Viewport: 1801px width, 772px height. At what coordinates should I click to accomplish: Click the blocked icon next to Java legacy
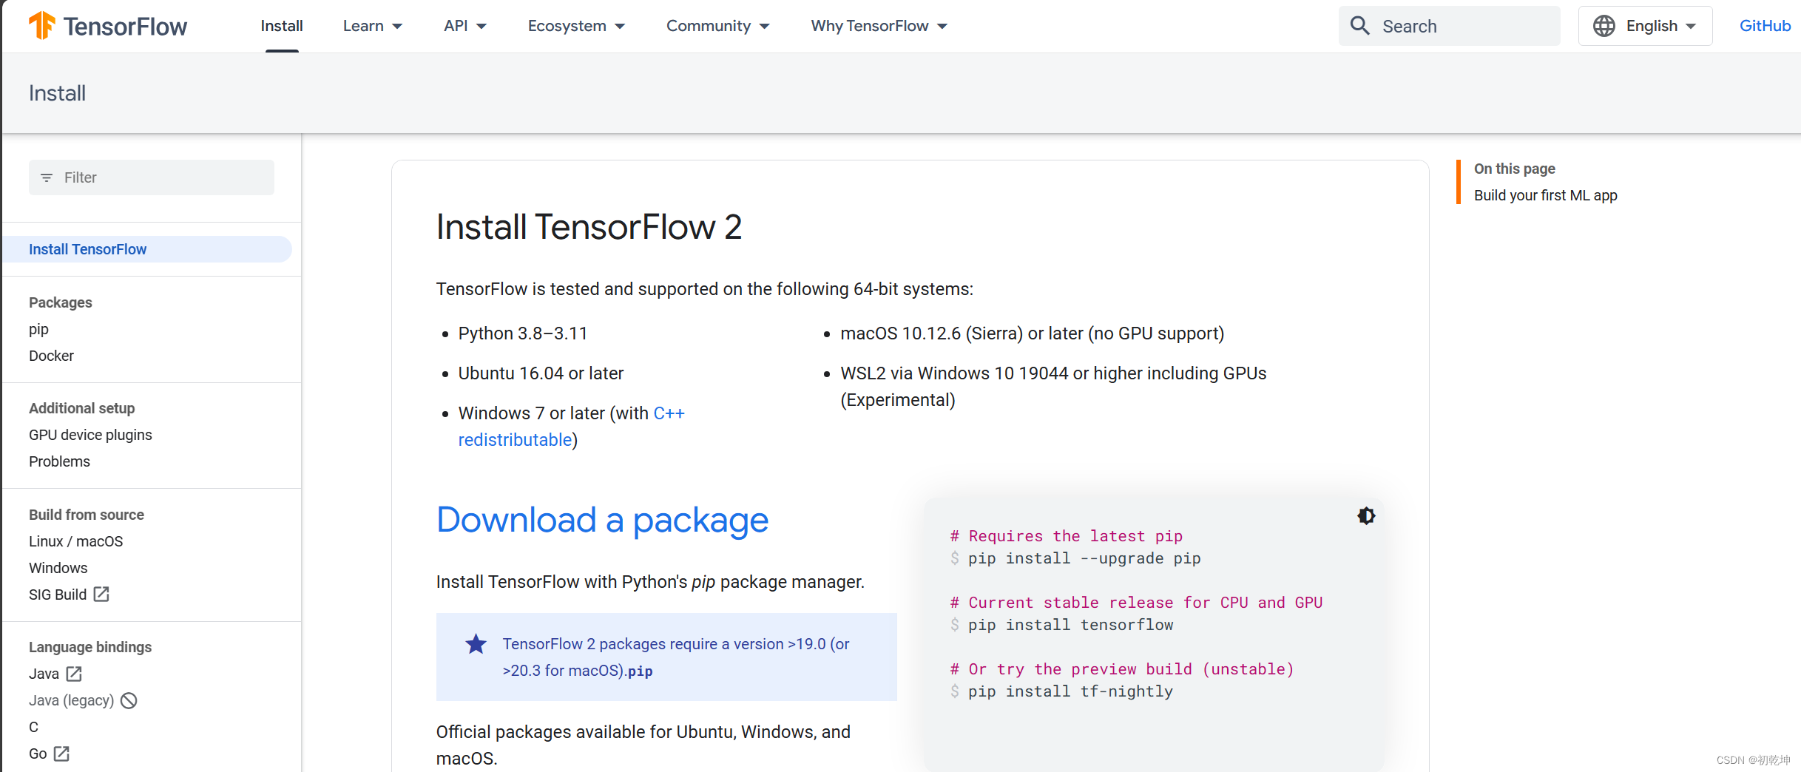[129, 700]
